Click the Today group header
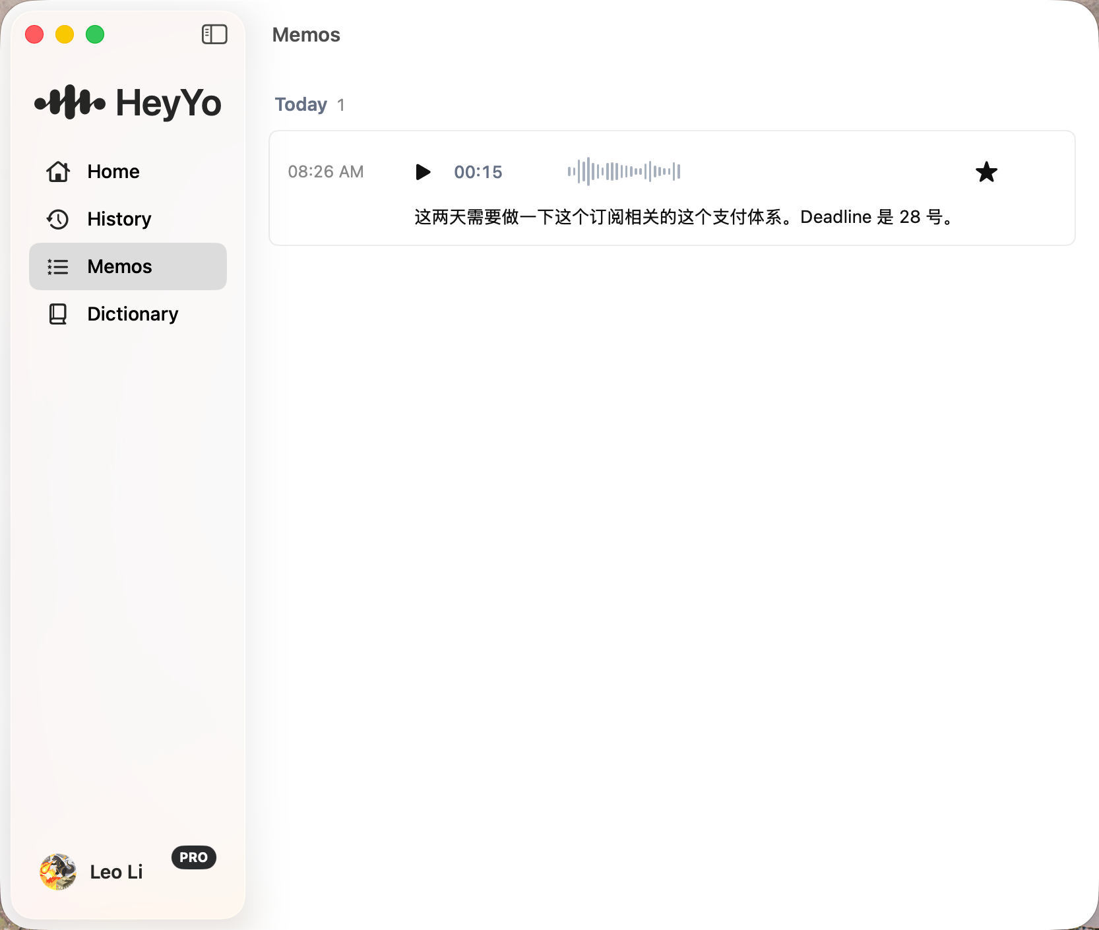This screenshot has width=1099, height=930. point(301,104)
